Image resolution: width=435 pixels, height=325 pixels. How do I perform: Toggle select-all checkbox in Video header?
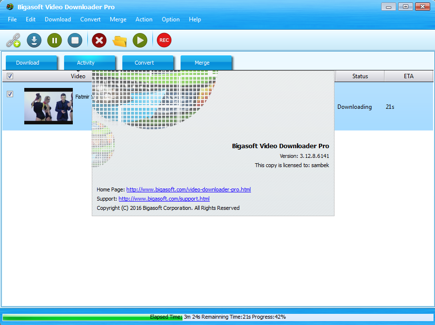10,76
